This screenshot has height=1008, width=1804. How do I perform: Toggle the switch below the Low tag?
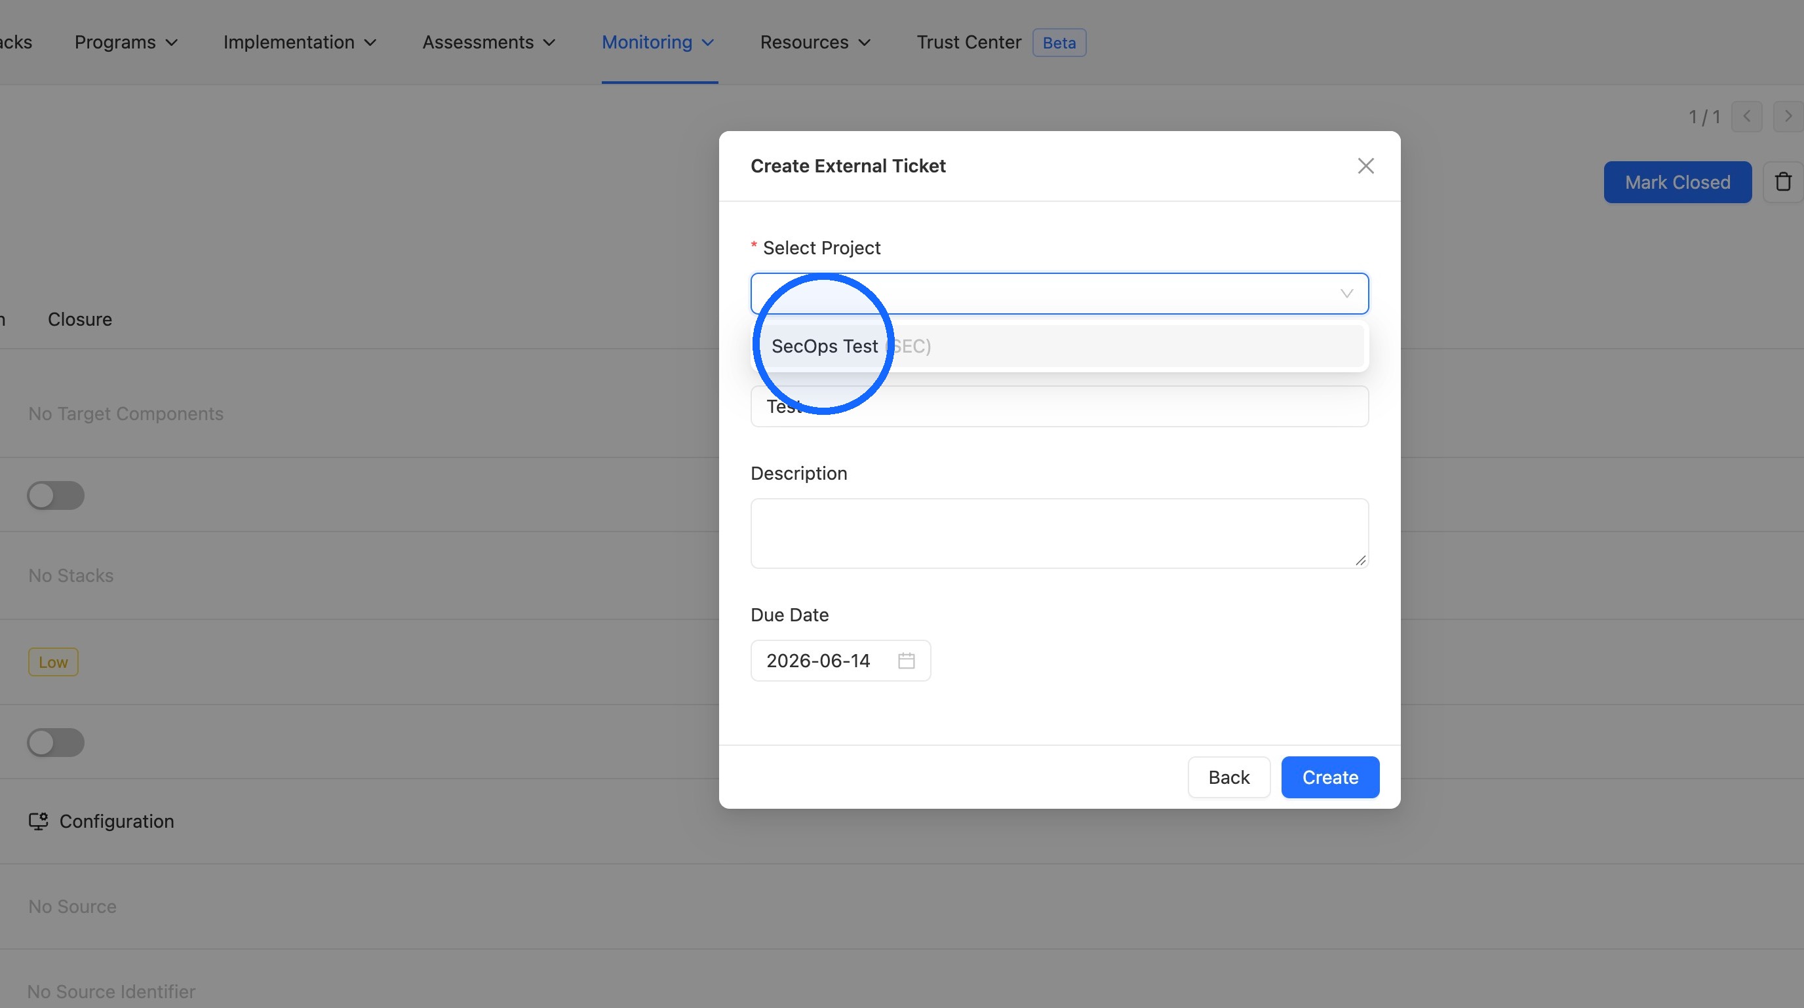tap(56, 743)
